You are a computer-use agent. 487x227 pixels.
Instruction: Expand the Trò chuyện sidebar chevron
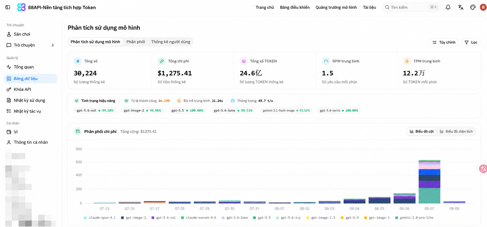coord(53,45)
